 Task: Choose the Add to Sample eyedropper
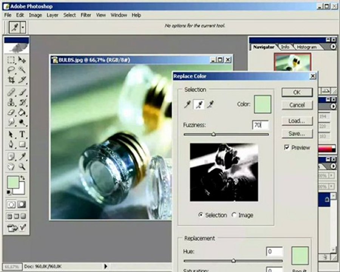click(x=199, y=104)
